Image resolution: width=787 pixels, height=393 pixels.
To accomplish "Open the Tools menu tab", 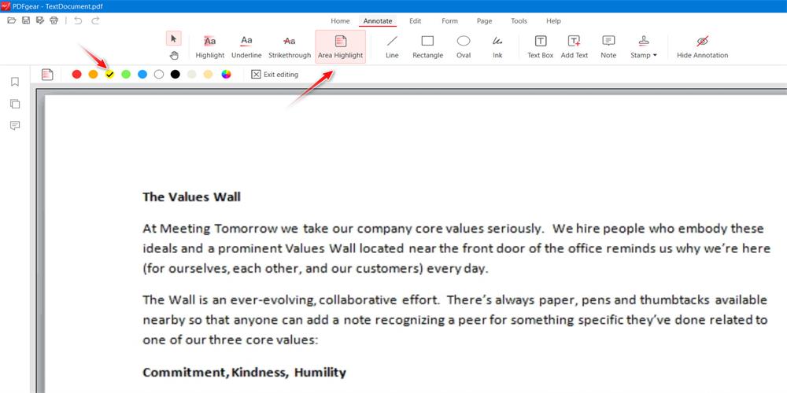I will (519, 21).
